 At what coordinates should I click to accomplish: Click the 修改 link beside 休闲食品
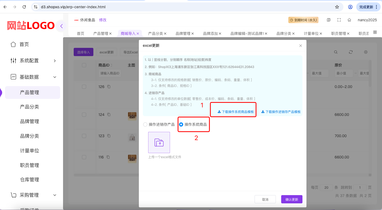coord(103,20)
